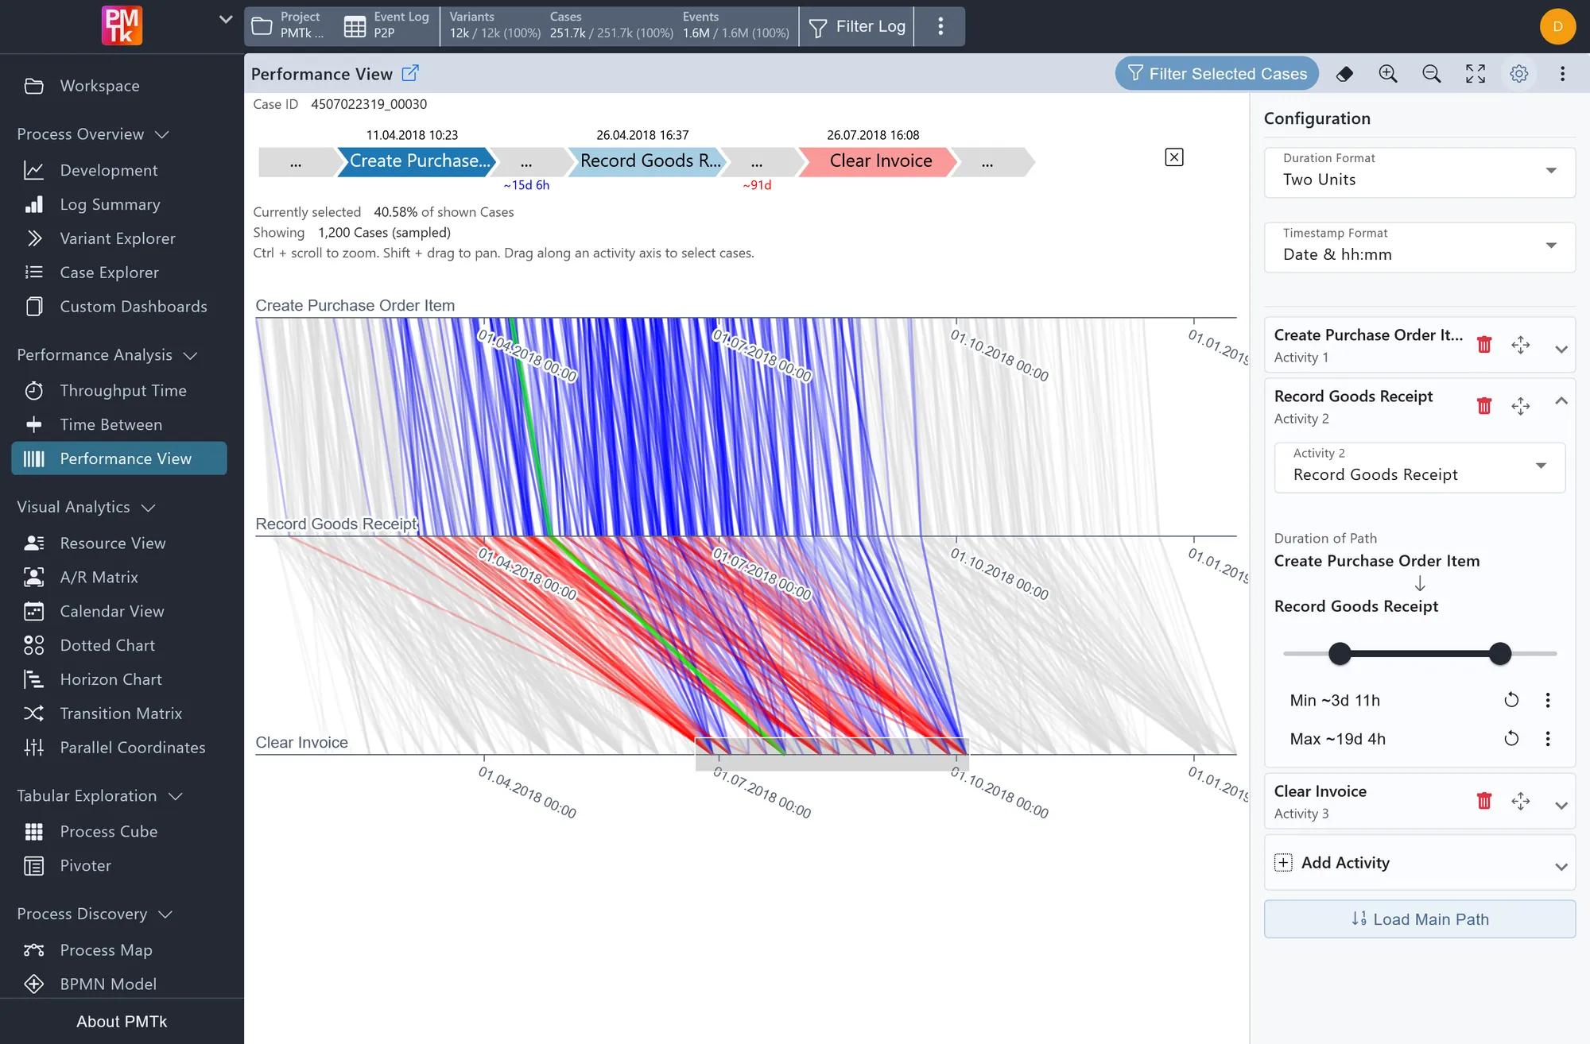This screenshot has height=1044, width=1590.
Task: Delete the Record Goods Receipt activity
Action: point(1484,406)
